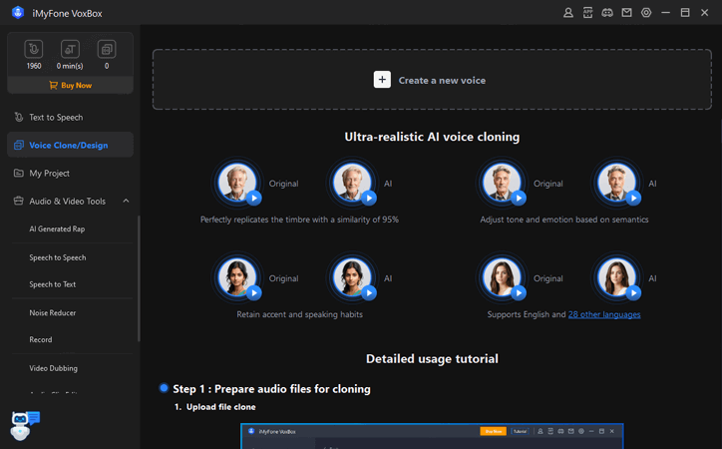The height and width of the screenshot is (449, 722).
Task: Click the Text to Speech sidebar icon
Action: click(18, 117)
